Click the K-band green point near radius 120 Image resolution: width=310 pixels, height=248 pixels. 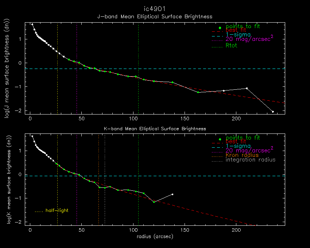point(154,202)
